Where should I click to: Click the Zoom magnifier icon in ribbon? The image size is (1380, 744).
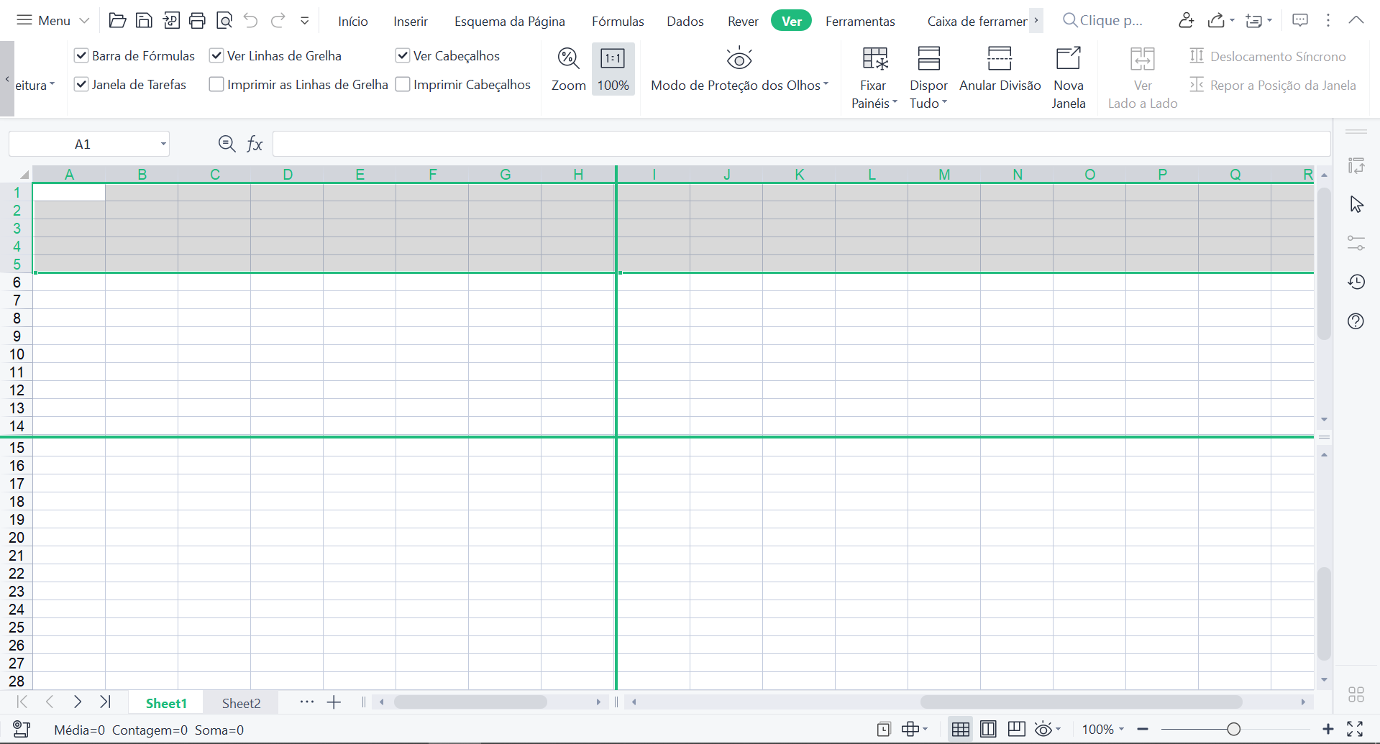click(x=568, y=58)
